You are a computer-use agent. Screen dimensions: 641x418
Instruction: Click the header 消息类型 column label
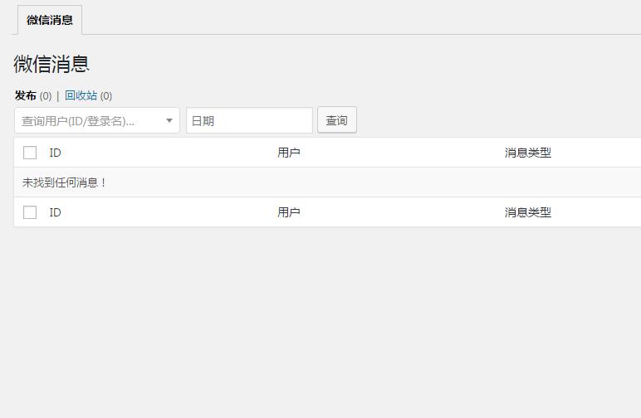[528, 153]
